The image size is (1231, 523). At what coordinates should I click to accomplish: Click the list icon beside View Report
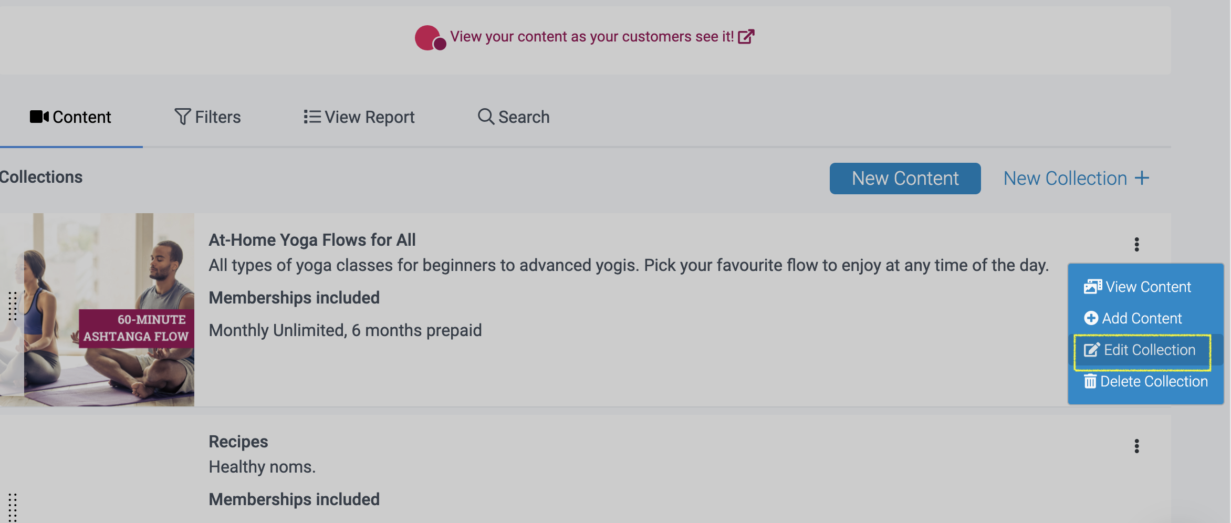coord(312,117)
